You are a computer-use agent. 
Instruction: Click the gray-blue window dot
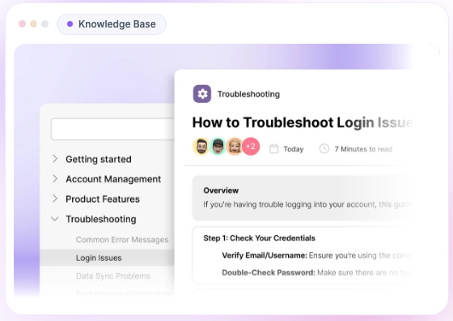click(x=44, y=24)
